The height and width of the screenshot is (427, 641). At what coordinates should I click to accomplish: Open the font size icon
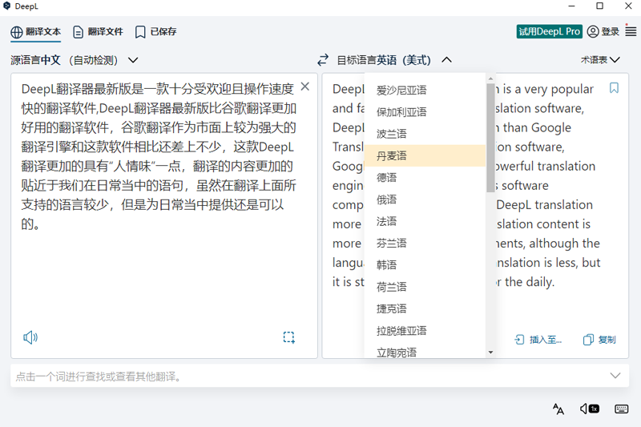558,409
